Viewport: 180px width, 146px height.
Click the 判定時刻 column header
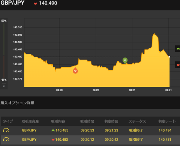point(111,121)
